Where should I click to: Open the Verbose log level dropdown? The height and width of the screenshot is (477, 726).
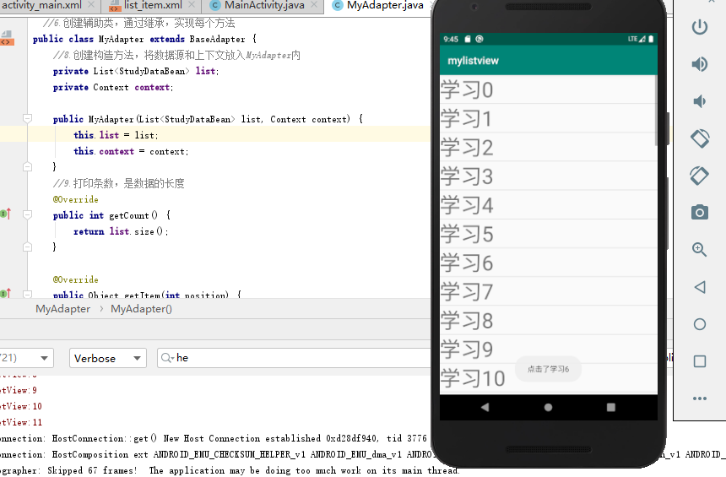[x=107, y=358]
